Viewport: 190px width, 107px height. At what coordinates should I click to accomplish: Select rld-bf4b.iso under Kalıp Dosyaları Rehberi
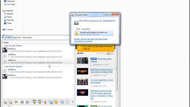coord(38,56)
